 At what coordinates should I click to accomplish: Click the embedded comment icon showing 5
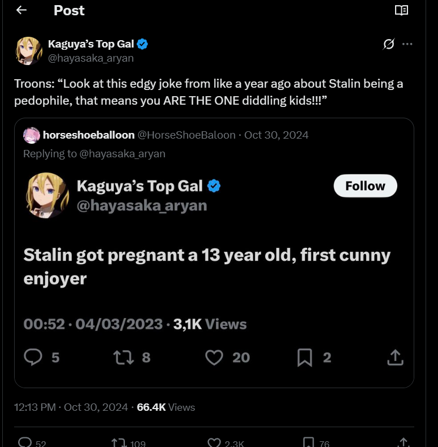pos(33,357)
